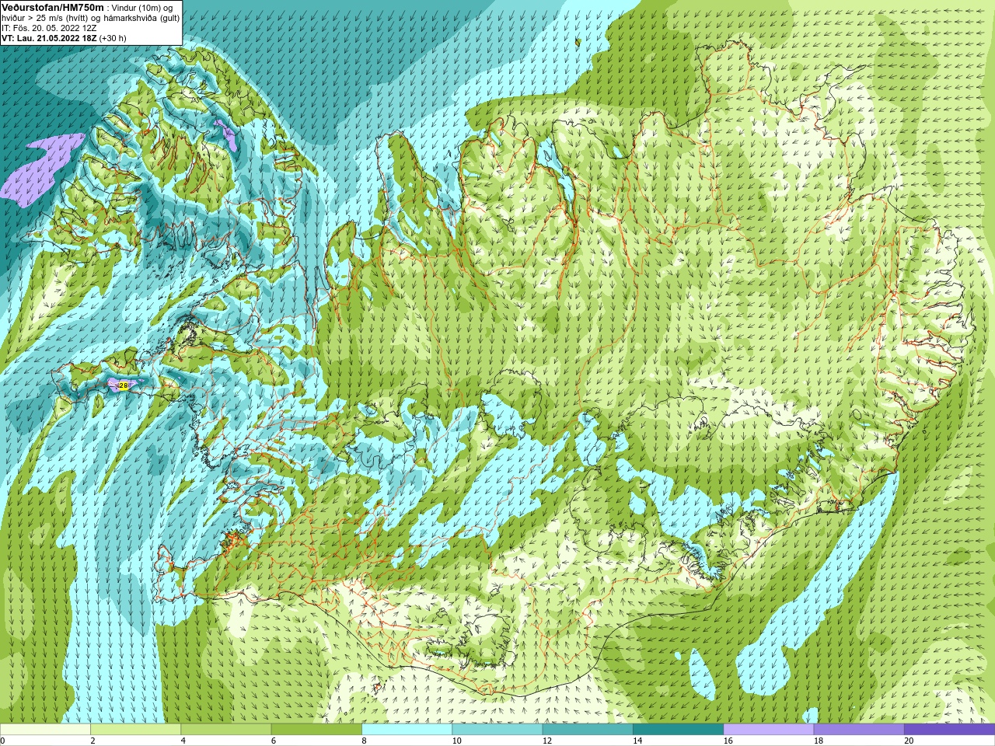Screen dimensions: 995x746
Task: Click the legend tick label "16"
Action: [728, 741]
